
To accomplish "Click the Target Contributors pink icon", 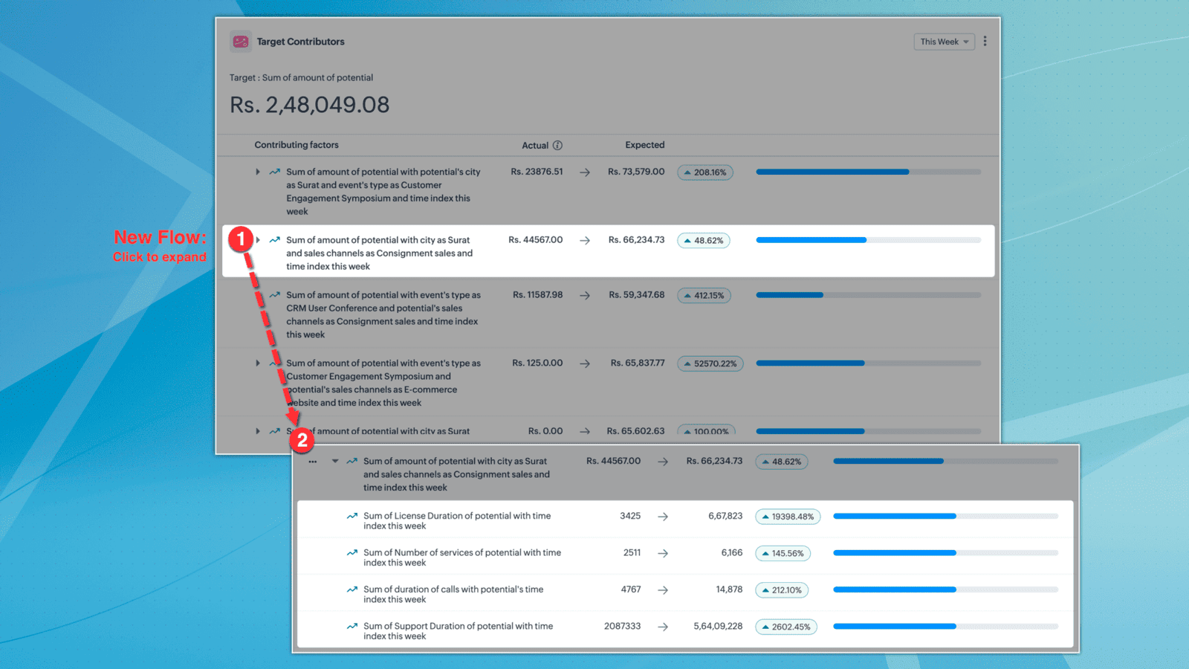I will 240,42.
